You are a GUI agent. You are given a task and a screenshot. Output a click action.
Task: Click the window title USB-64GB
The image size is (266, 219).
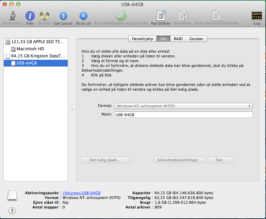coord(132,4)
